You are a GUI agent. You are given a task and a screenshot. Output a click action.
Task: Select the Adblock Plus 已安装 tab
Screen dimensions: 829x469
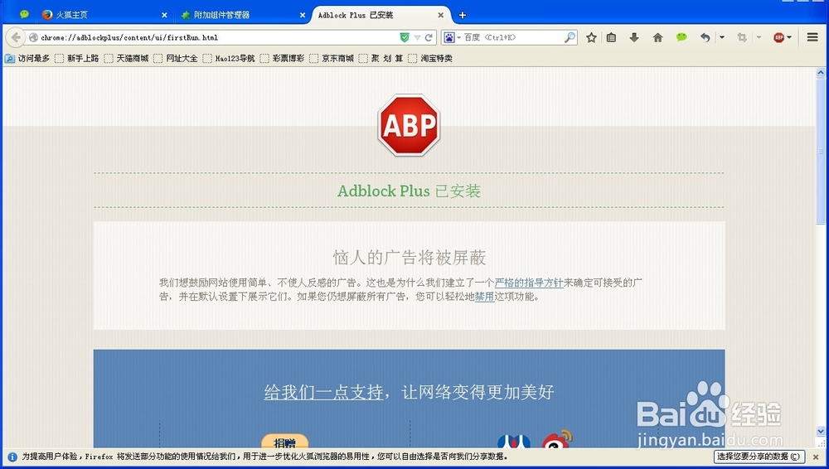pos(381,15)
